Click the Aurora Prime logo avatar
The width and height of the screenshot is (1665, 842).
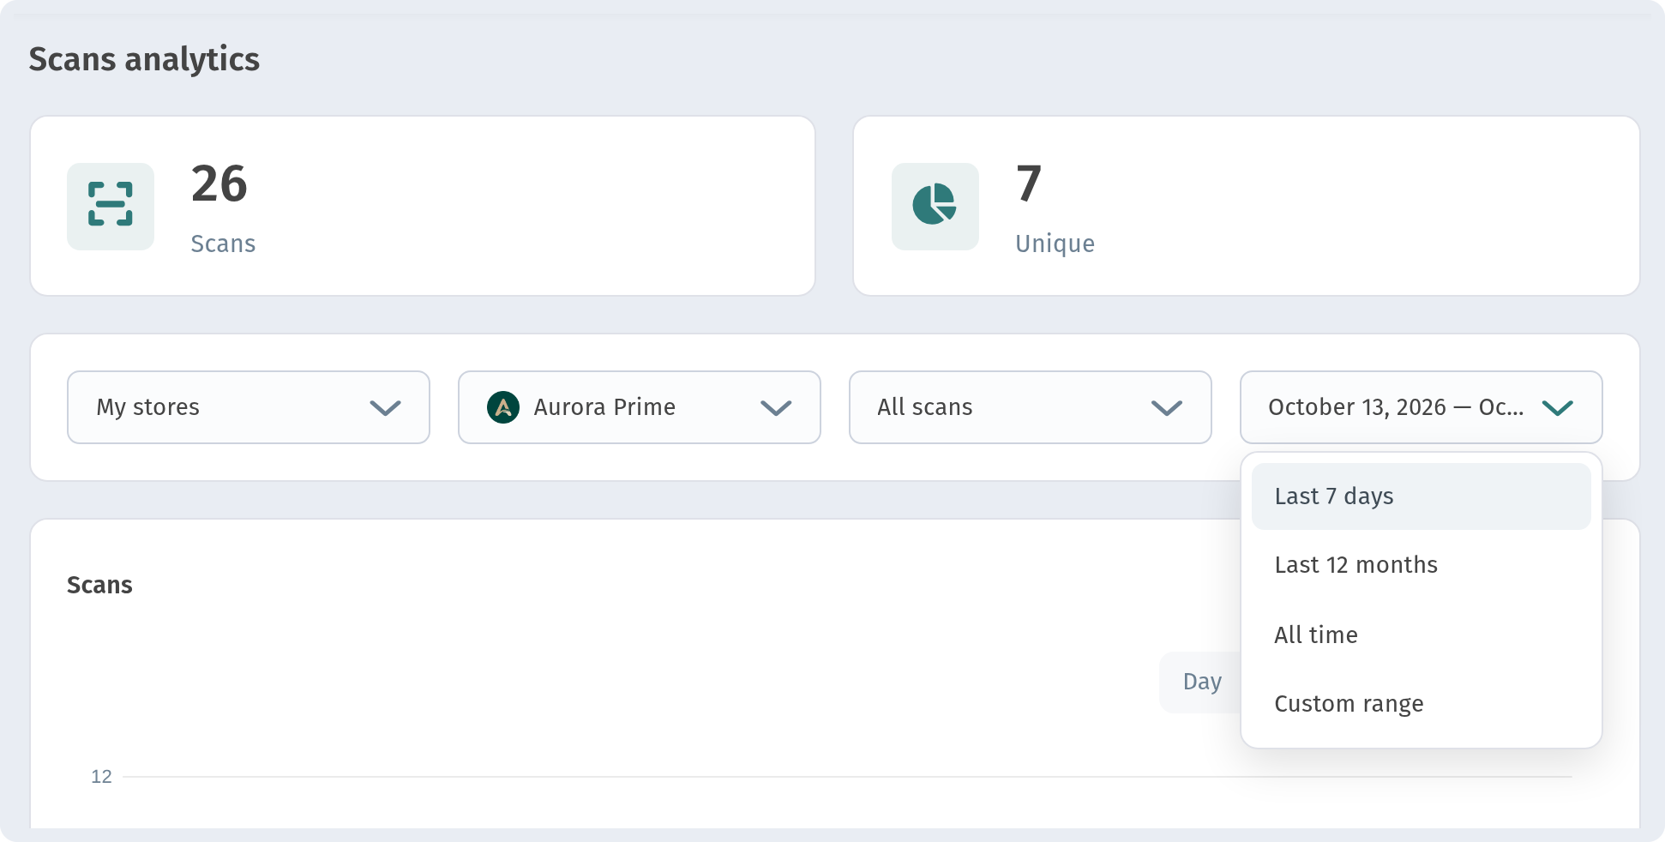pyautogui.click(x=503, y=407)
